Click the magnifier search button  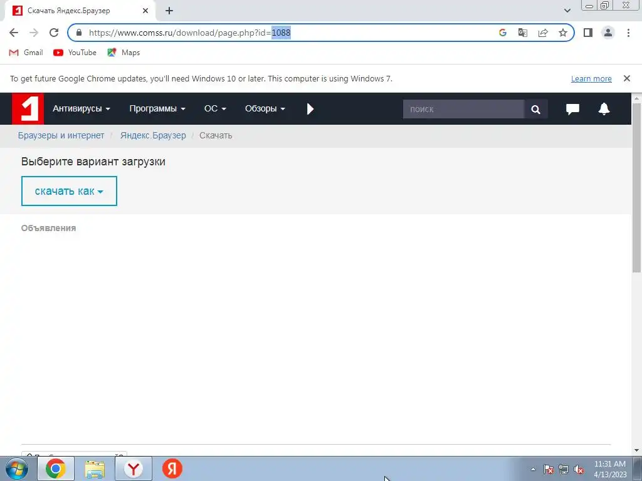click(x=535, y=109)
